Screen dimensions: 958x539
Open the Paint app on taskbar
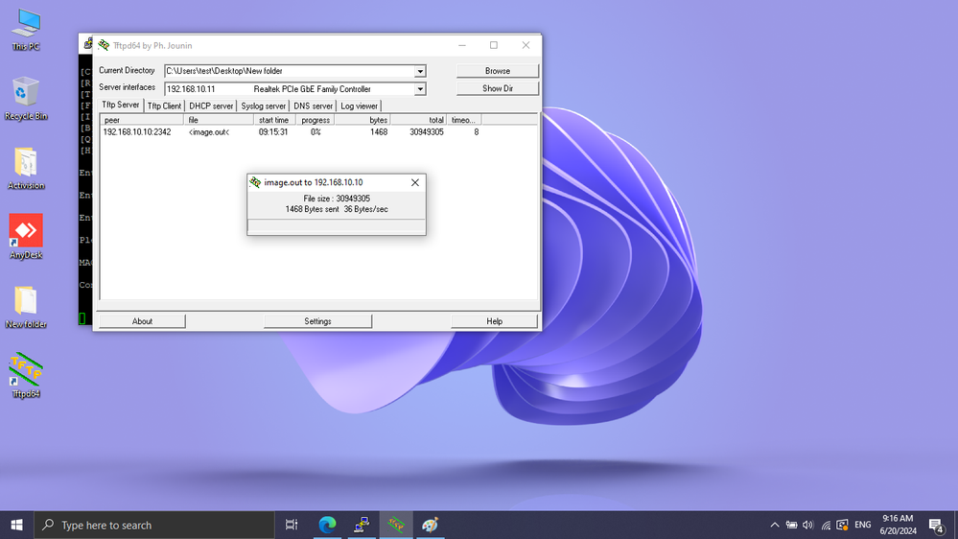(x=431, y=525)
